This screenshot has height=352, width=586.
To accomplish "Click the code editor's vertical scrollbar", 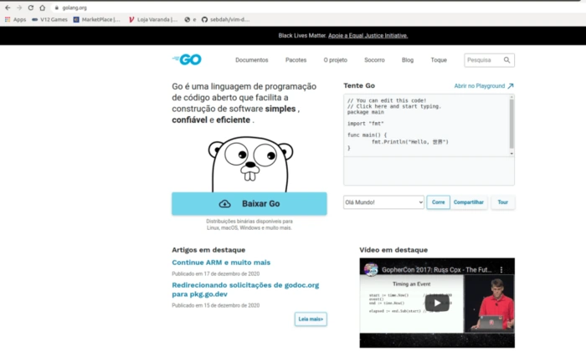I will (511, 125).
